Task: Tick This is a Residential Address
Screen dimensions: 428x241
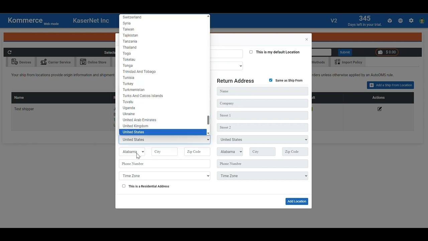Action: (124, 186)
